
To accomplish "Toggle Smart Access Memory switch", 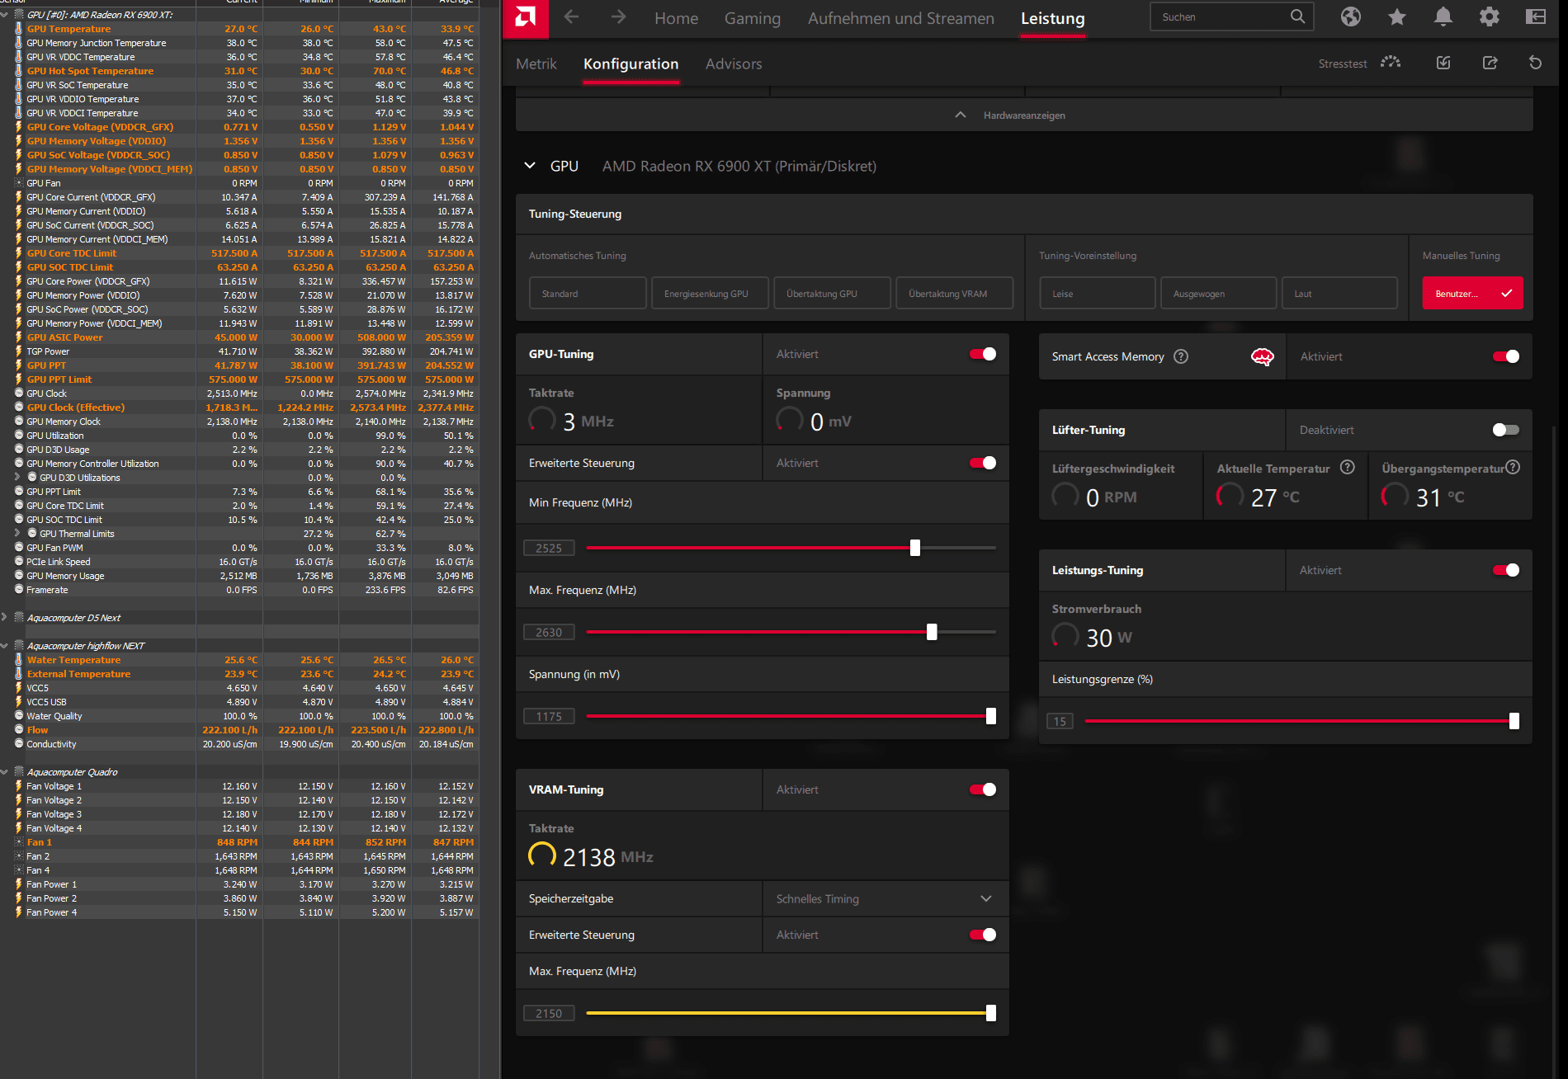I will coord(1506,356).
